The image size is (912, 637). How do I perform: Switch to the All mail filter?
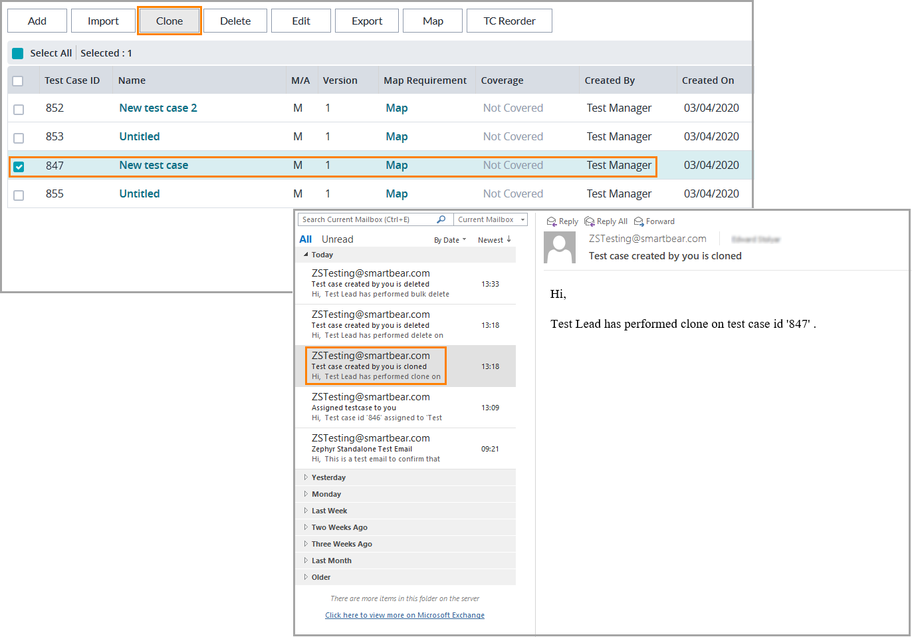[x=305, y=239]
